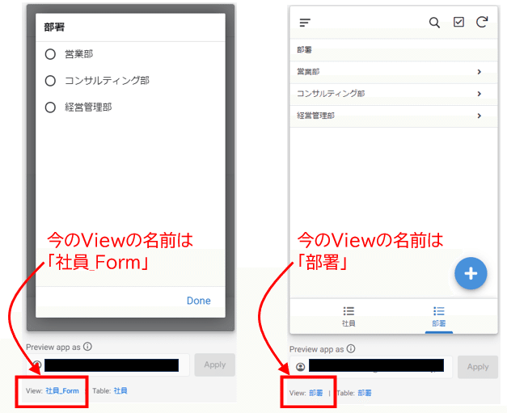Click the コンサルティング部 list row text
The width and height of the screenshot is (507, 413).
(331, 94)
